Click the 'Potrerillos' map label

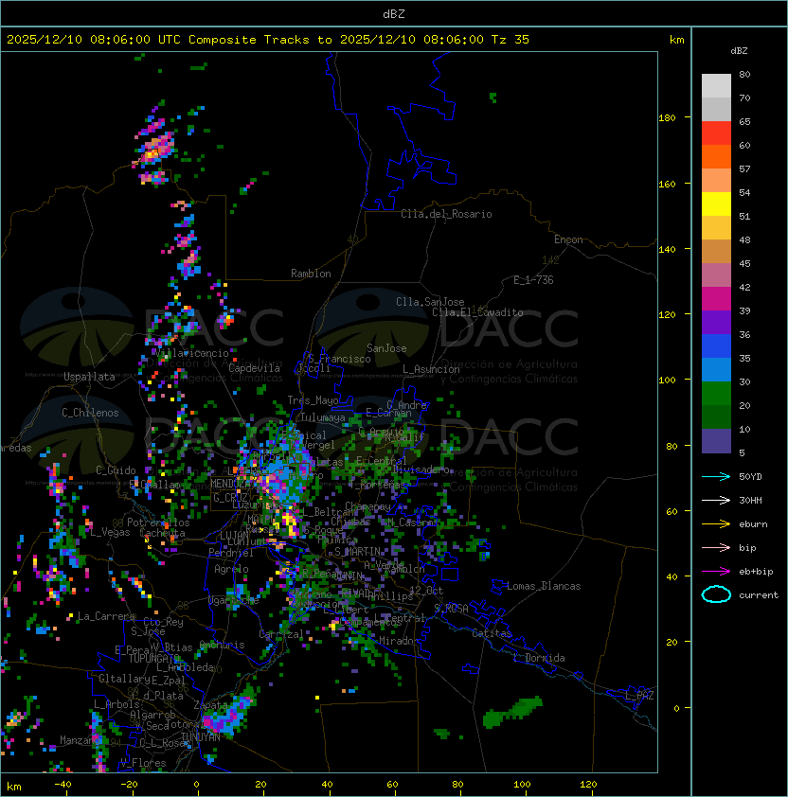pyautogui.click(x=158, y=522)
